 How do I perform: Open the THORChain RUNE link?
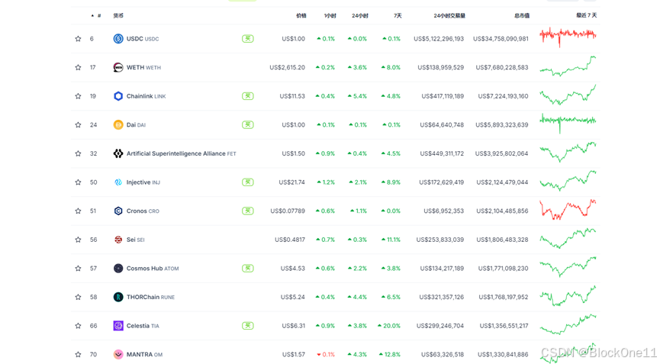pos(150,297)
